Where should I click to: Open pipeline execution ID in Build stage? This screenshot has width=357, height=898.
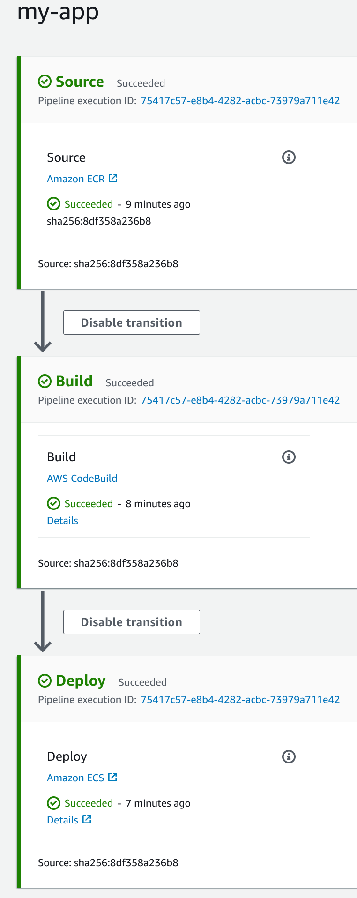pos(240,400)
